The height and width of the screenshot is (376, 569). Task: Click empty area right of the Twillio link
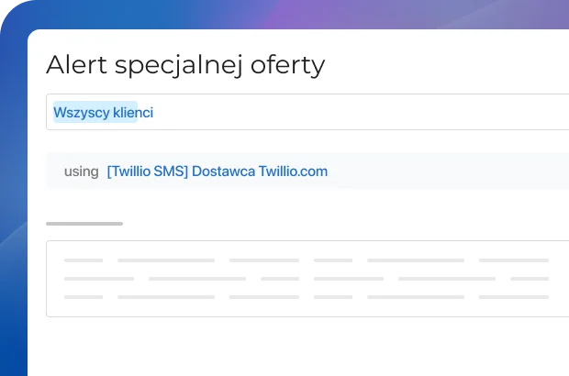click(441, 171)
